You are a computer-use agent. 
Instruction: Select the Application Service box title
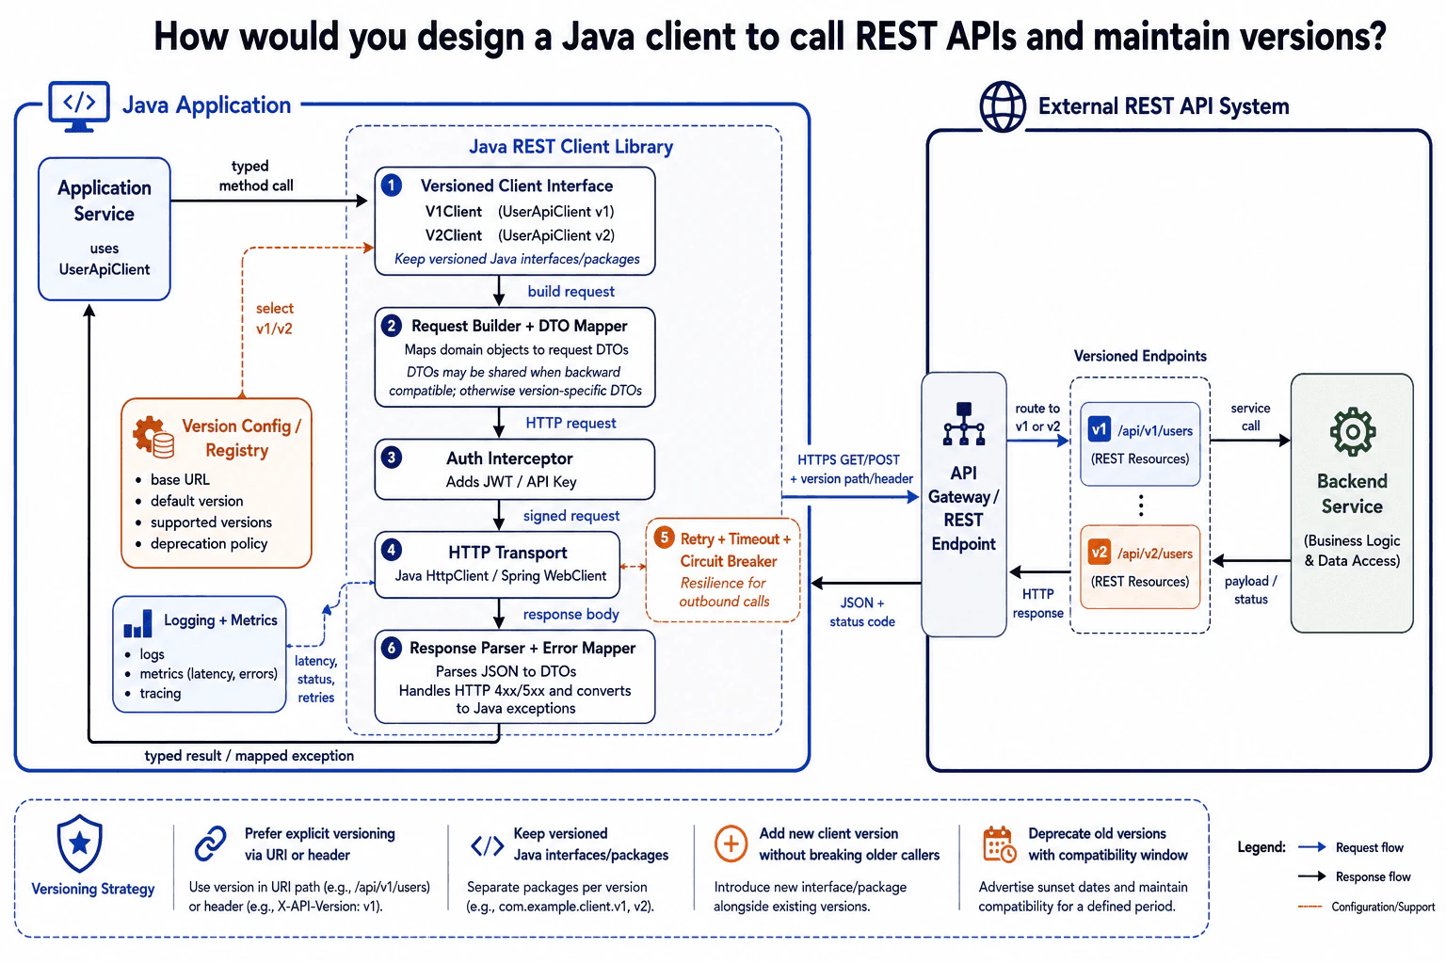tap(104, 201)
